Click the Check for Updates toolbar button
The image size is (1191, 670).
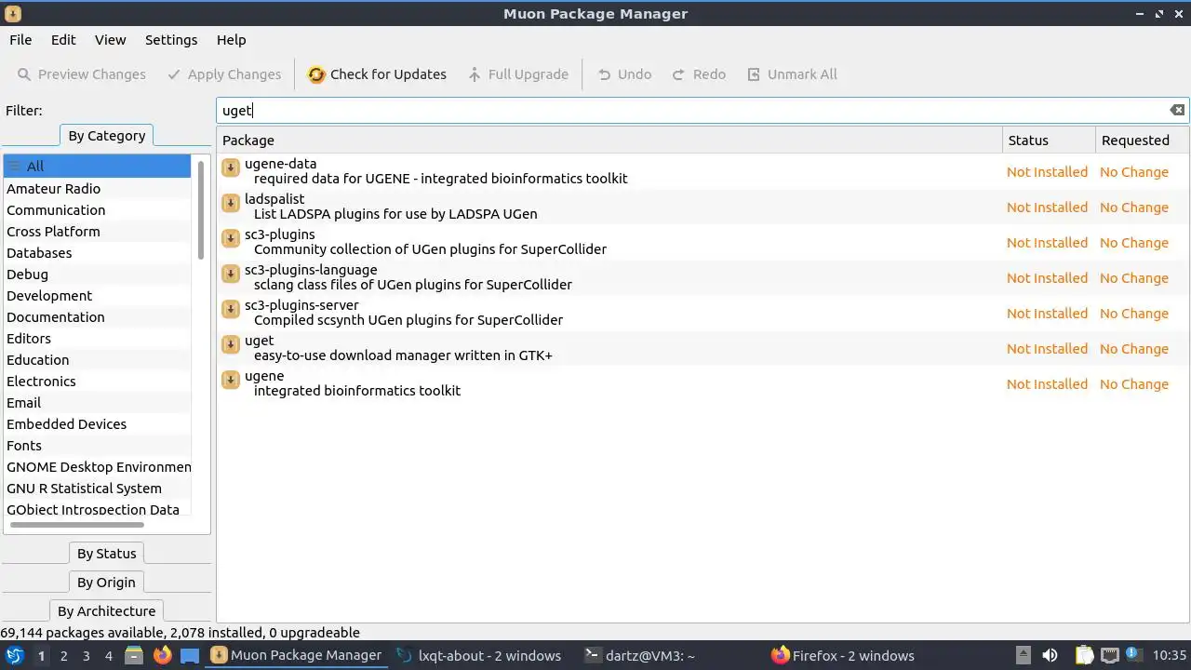pos(377,74)
